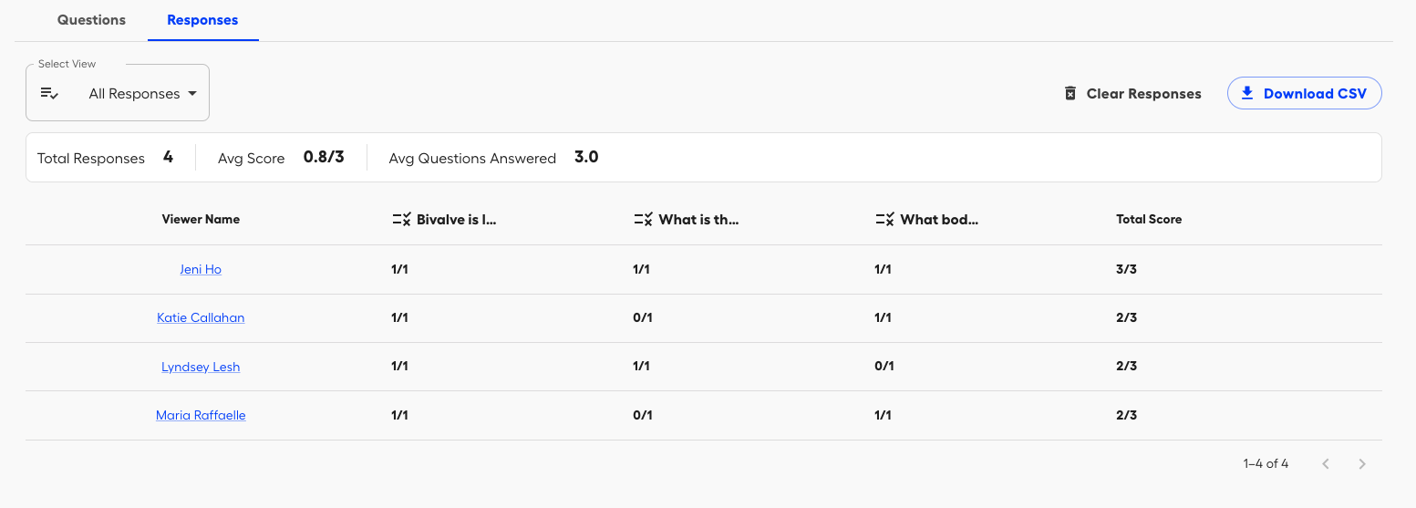Viewport: 1416px width, 508px height.
Task: Open Jeni Ho's response details
Action: [201, 269]
